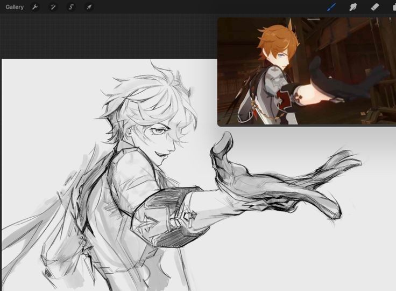Open the Gallery
The width and height of the screenshot is (396, 291).
(15, 7)
